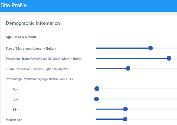This screenshot has height=125, width=177.
Task: Click the Future Population Growth label
Action: coord(37,69)
